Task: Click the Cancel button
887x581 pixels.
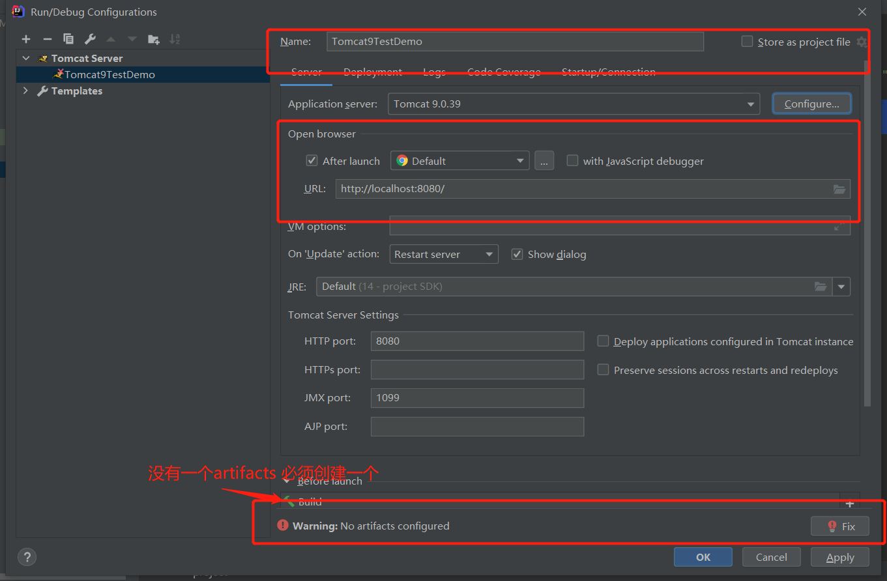Action: pyautogui.click(x=772, y=557)
